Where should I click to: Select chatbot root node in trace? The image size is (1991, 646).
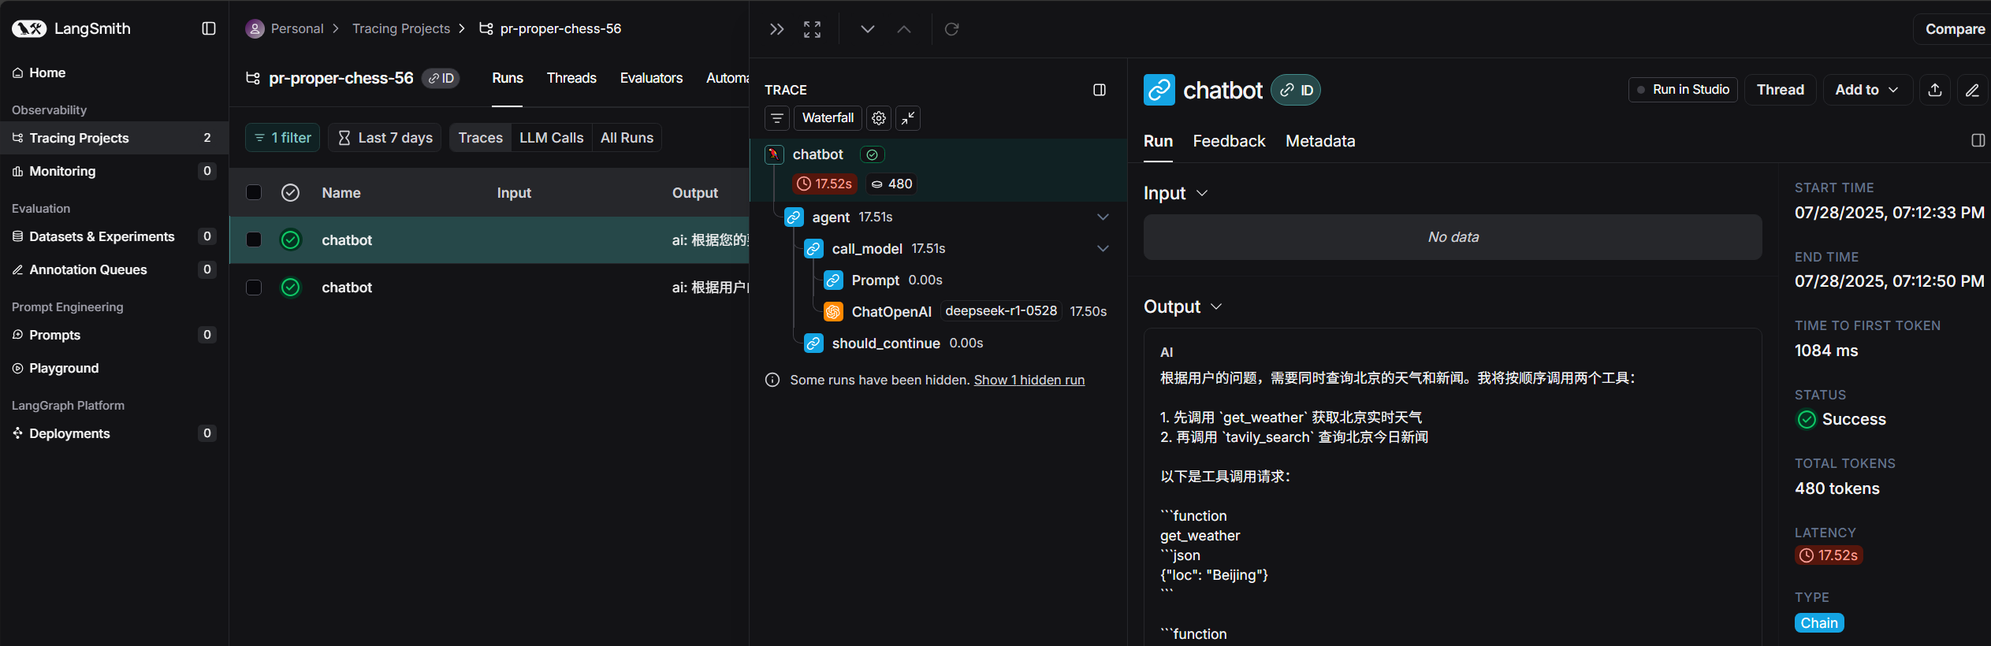click(938, 169)
